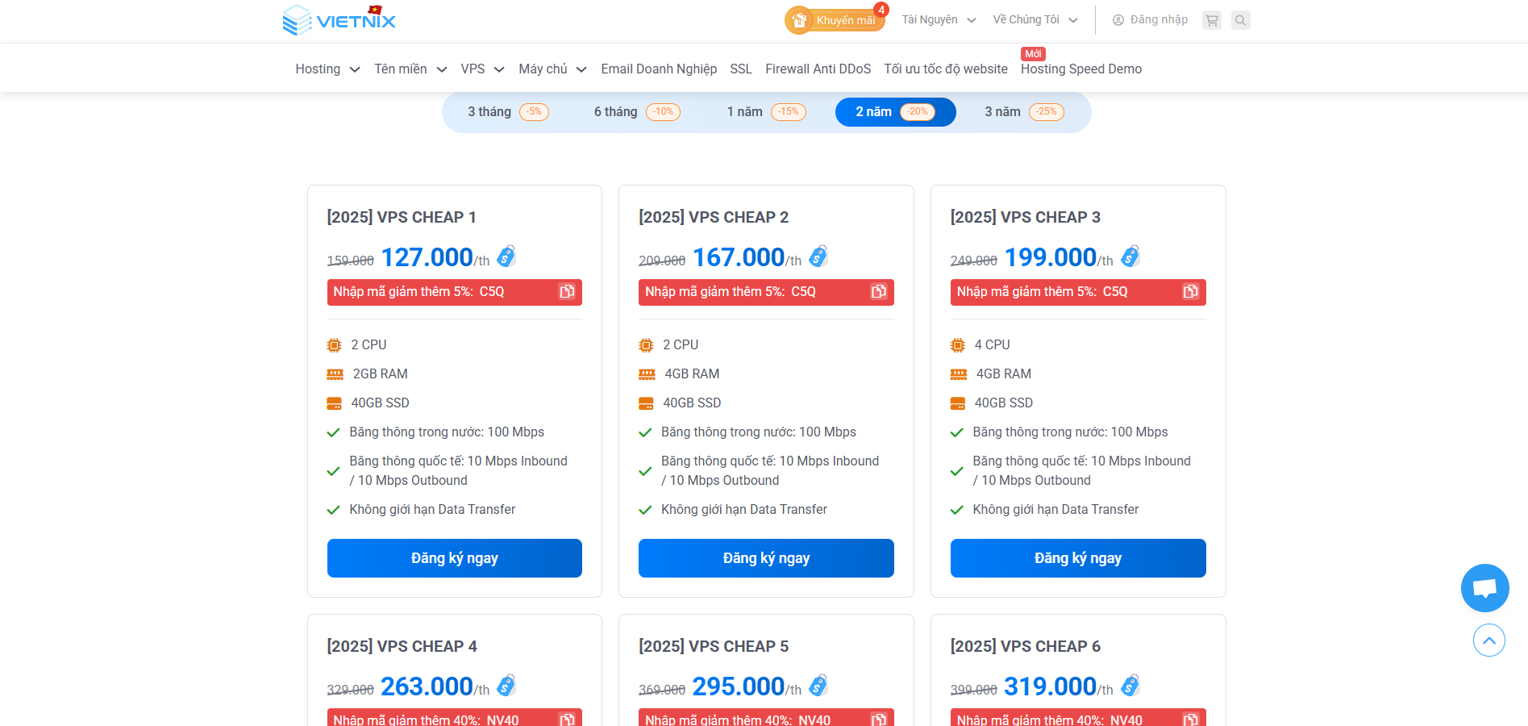Select the 6 tháng billing period

636,112
